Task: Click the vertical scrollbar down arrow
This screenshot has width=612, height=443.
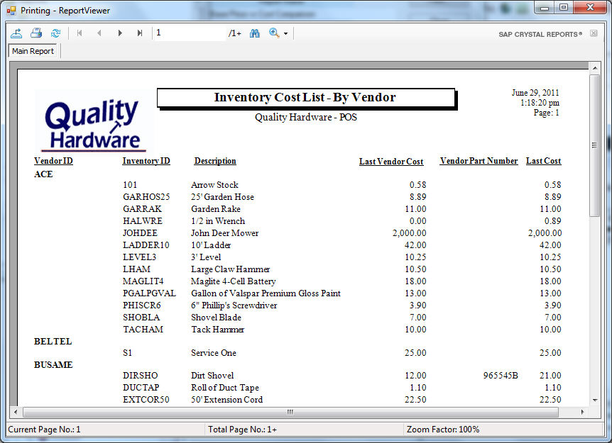Action: click(x=595, y=400)
